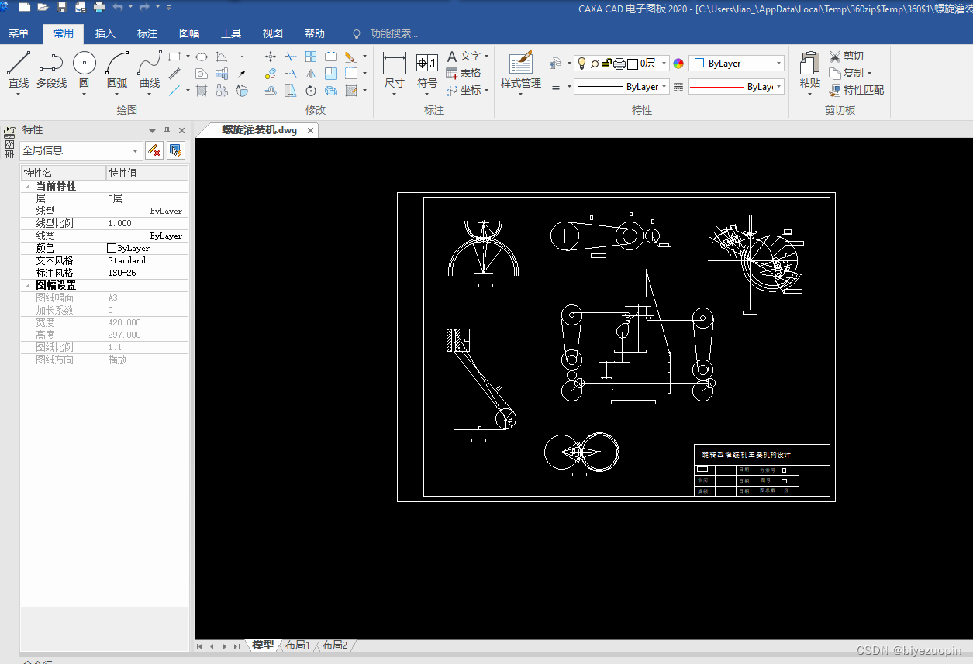Click the trim modify tool
The image size is (973, 664).
[291, 57]
